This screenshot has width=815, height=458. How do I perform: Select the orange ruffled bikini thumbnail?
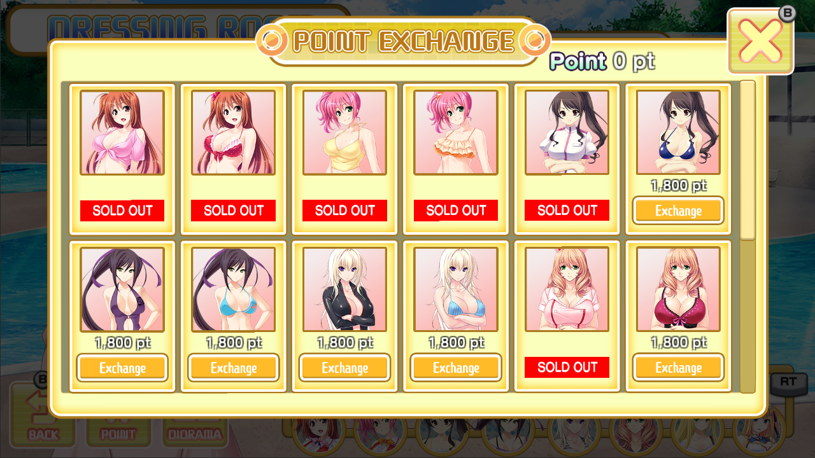point(456,132)
